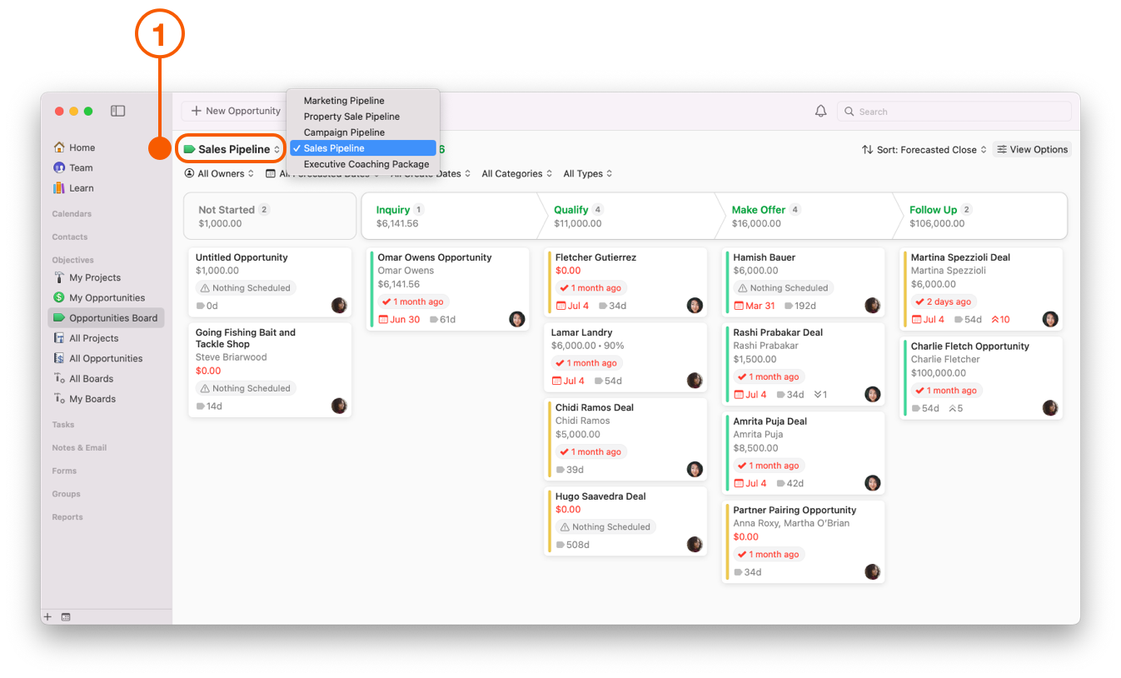The image size is (1121, 678).
Task: Open the Martina Spezzioli Deal card title
Action: tap(960, 257)
